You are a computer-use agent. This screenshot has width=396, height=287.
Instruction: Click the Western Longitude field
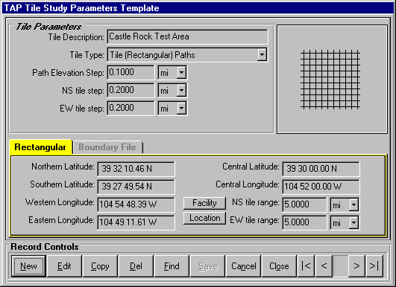pyautogui.click(x=136, y=204)
